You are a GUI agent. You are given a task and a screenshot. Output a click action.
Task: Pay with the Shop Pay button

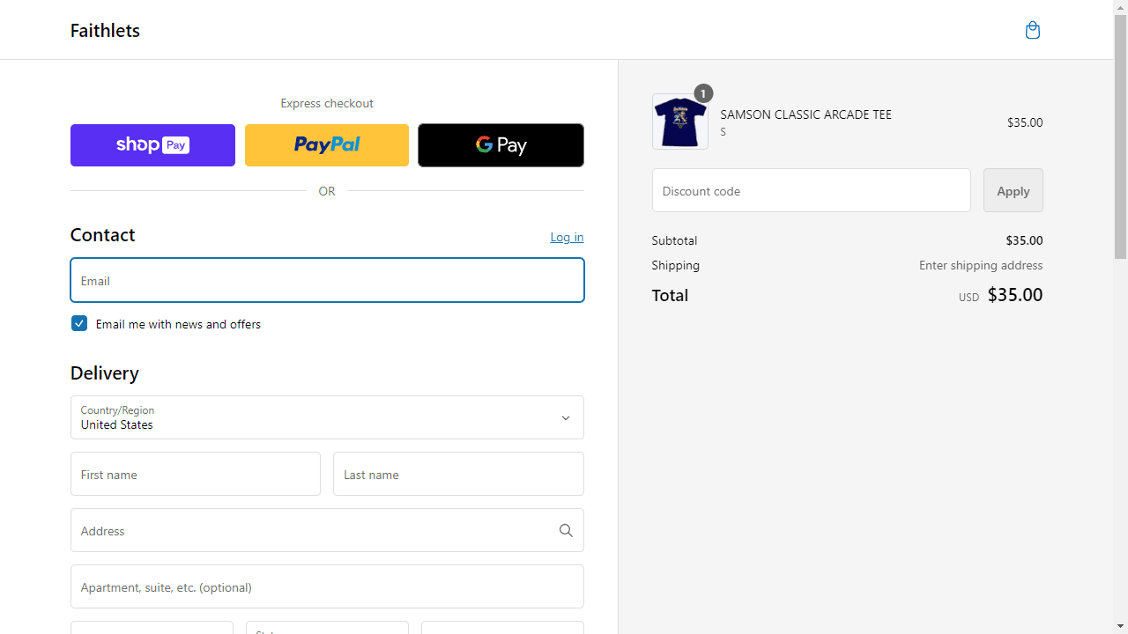point(152,145)
